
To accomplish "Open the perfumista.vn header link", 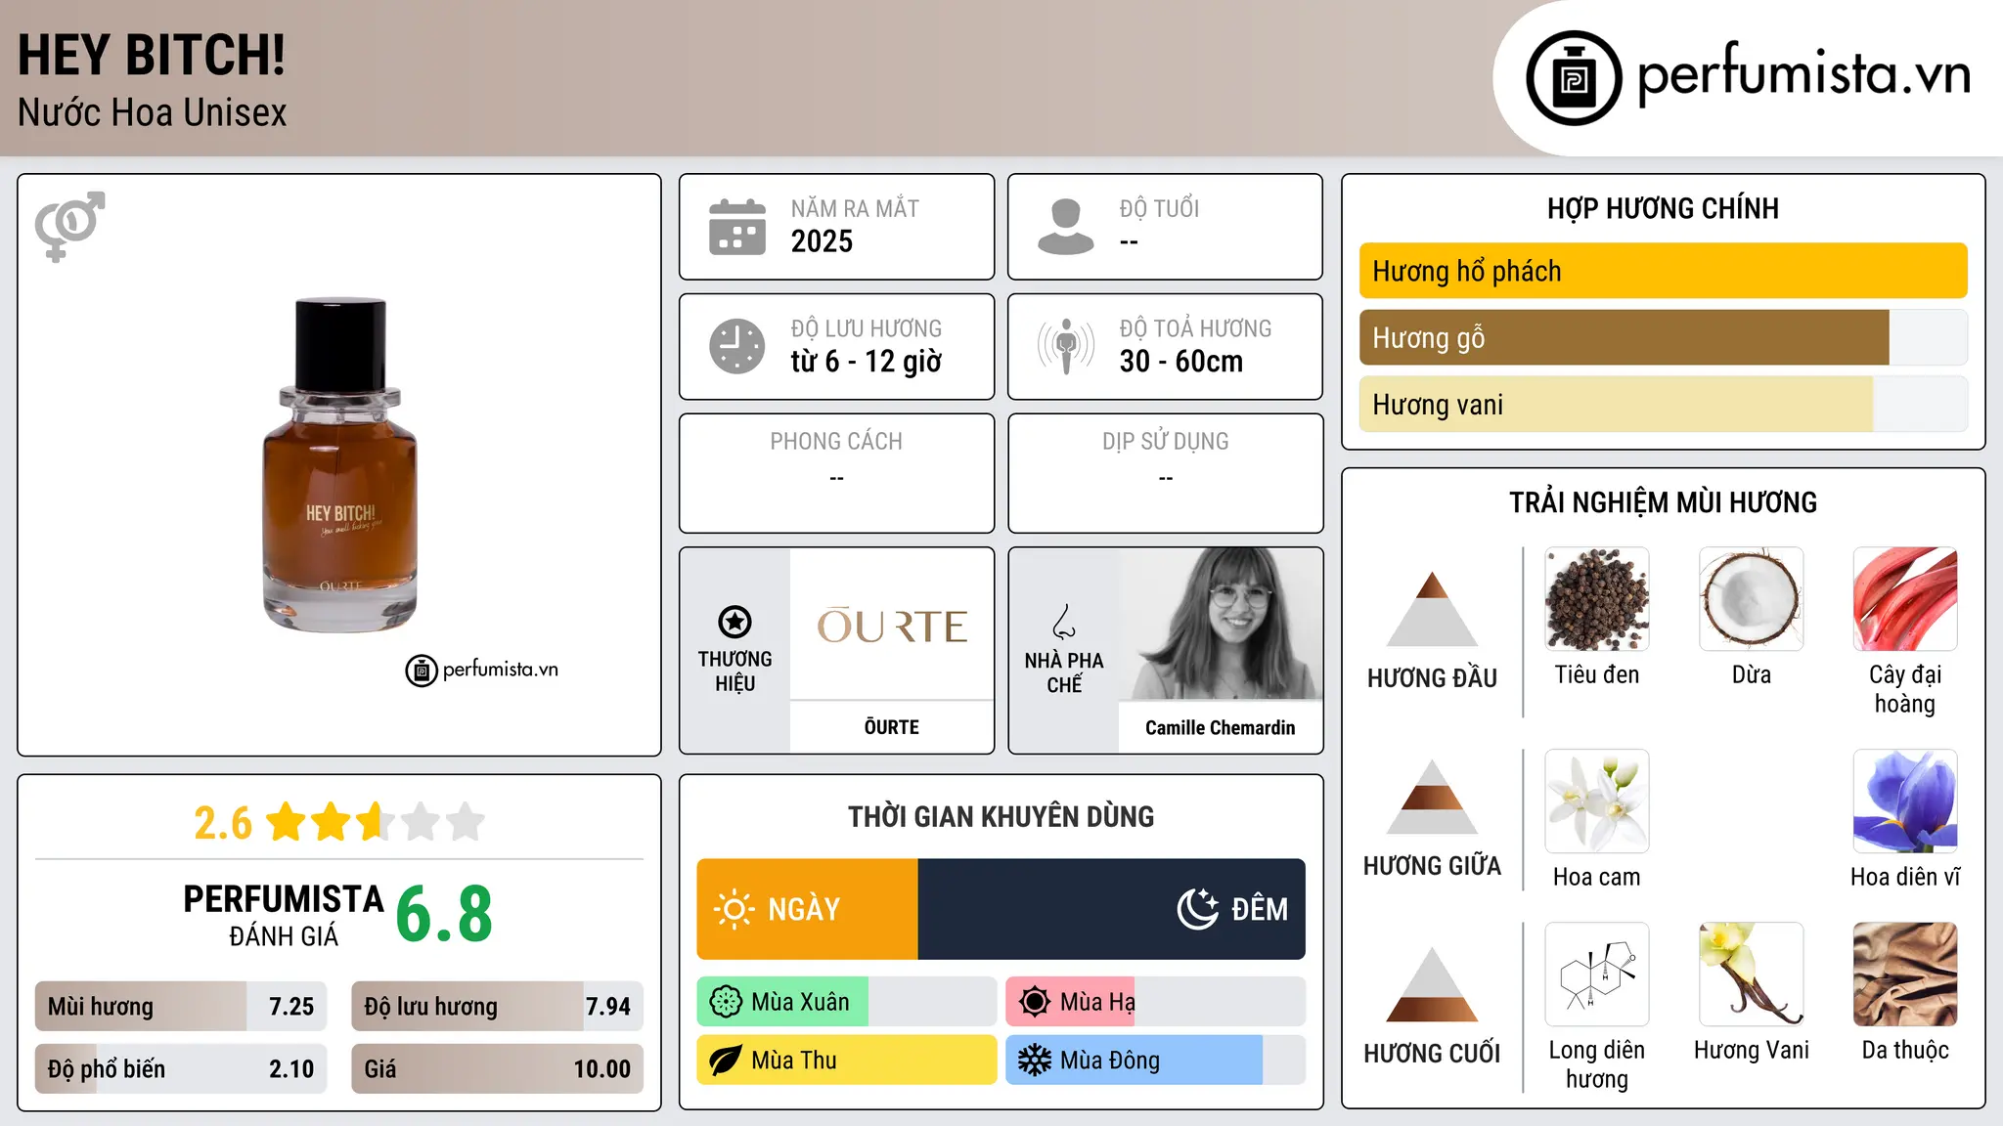I will pos(1748,77).
